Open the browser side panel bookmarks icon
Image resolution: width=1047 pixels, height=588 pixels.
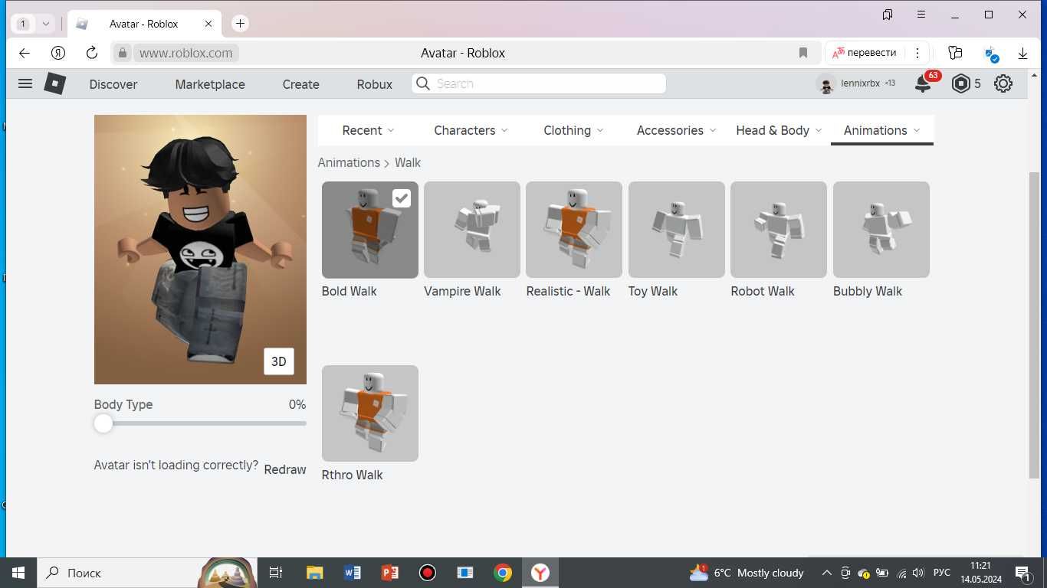(x=888, y=15)
